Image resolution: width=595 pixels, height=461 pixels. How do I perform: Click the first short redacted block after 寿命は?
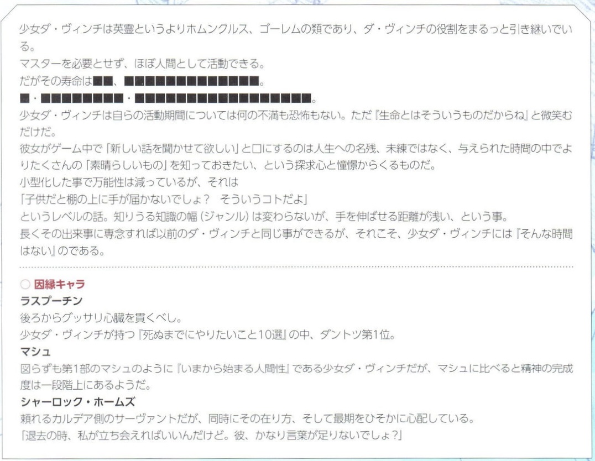(102, 81)
